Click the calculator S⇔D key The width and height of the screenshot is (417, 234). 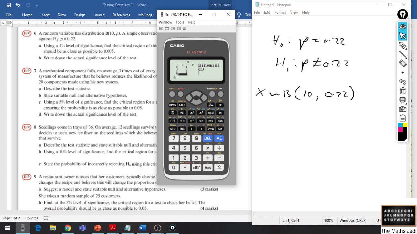click(210, 129)
